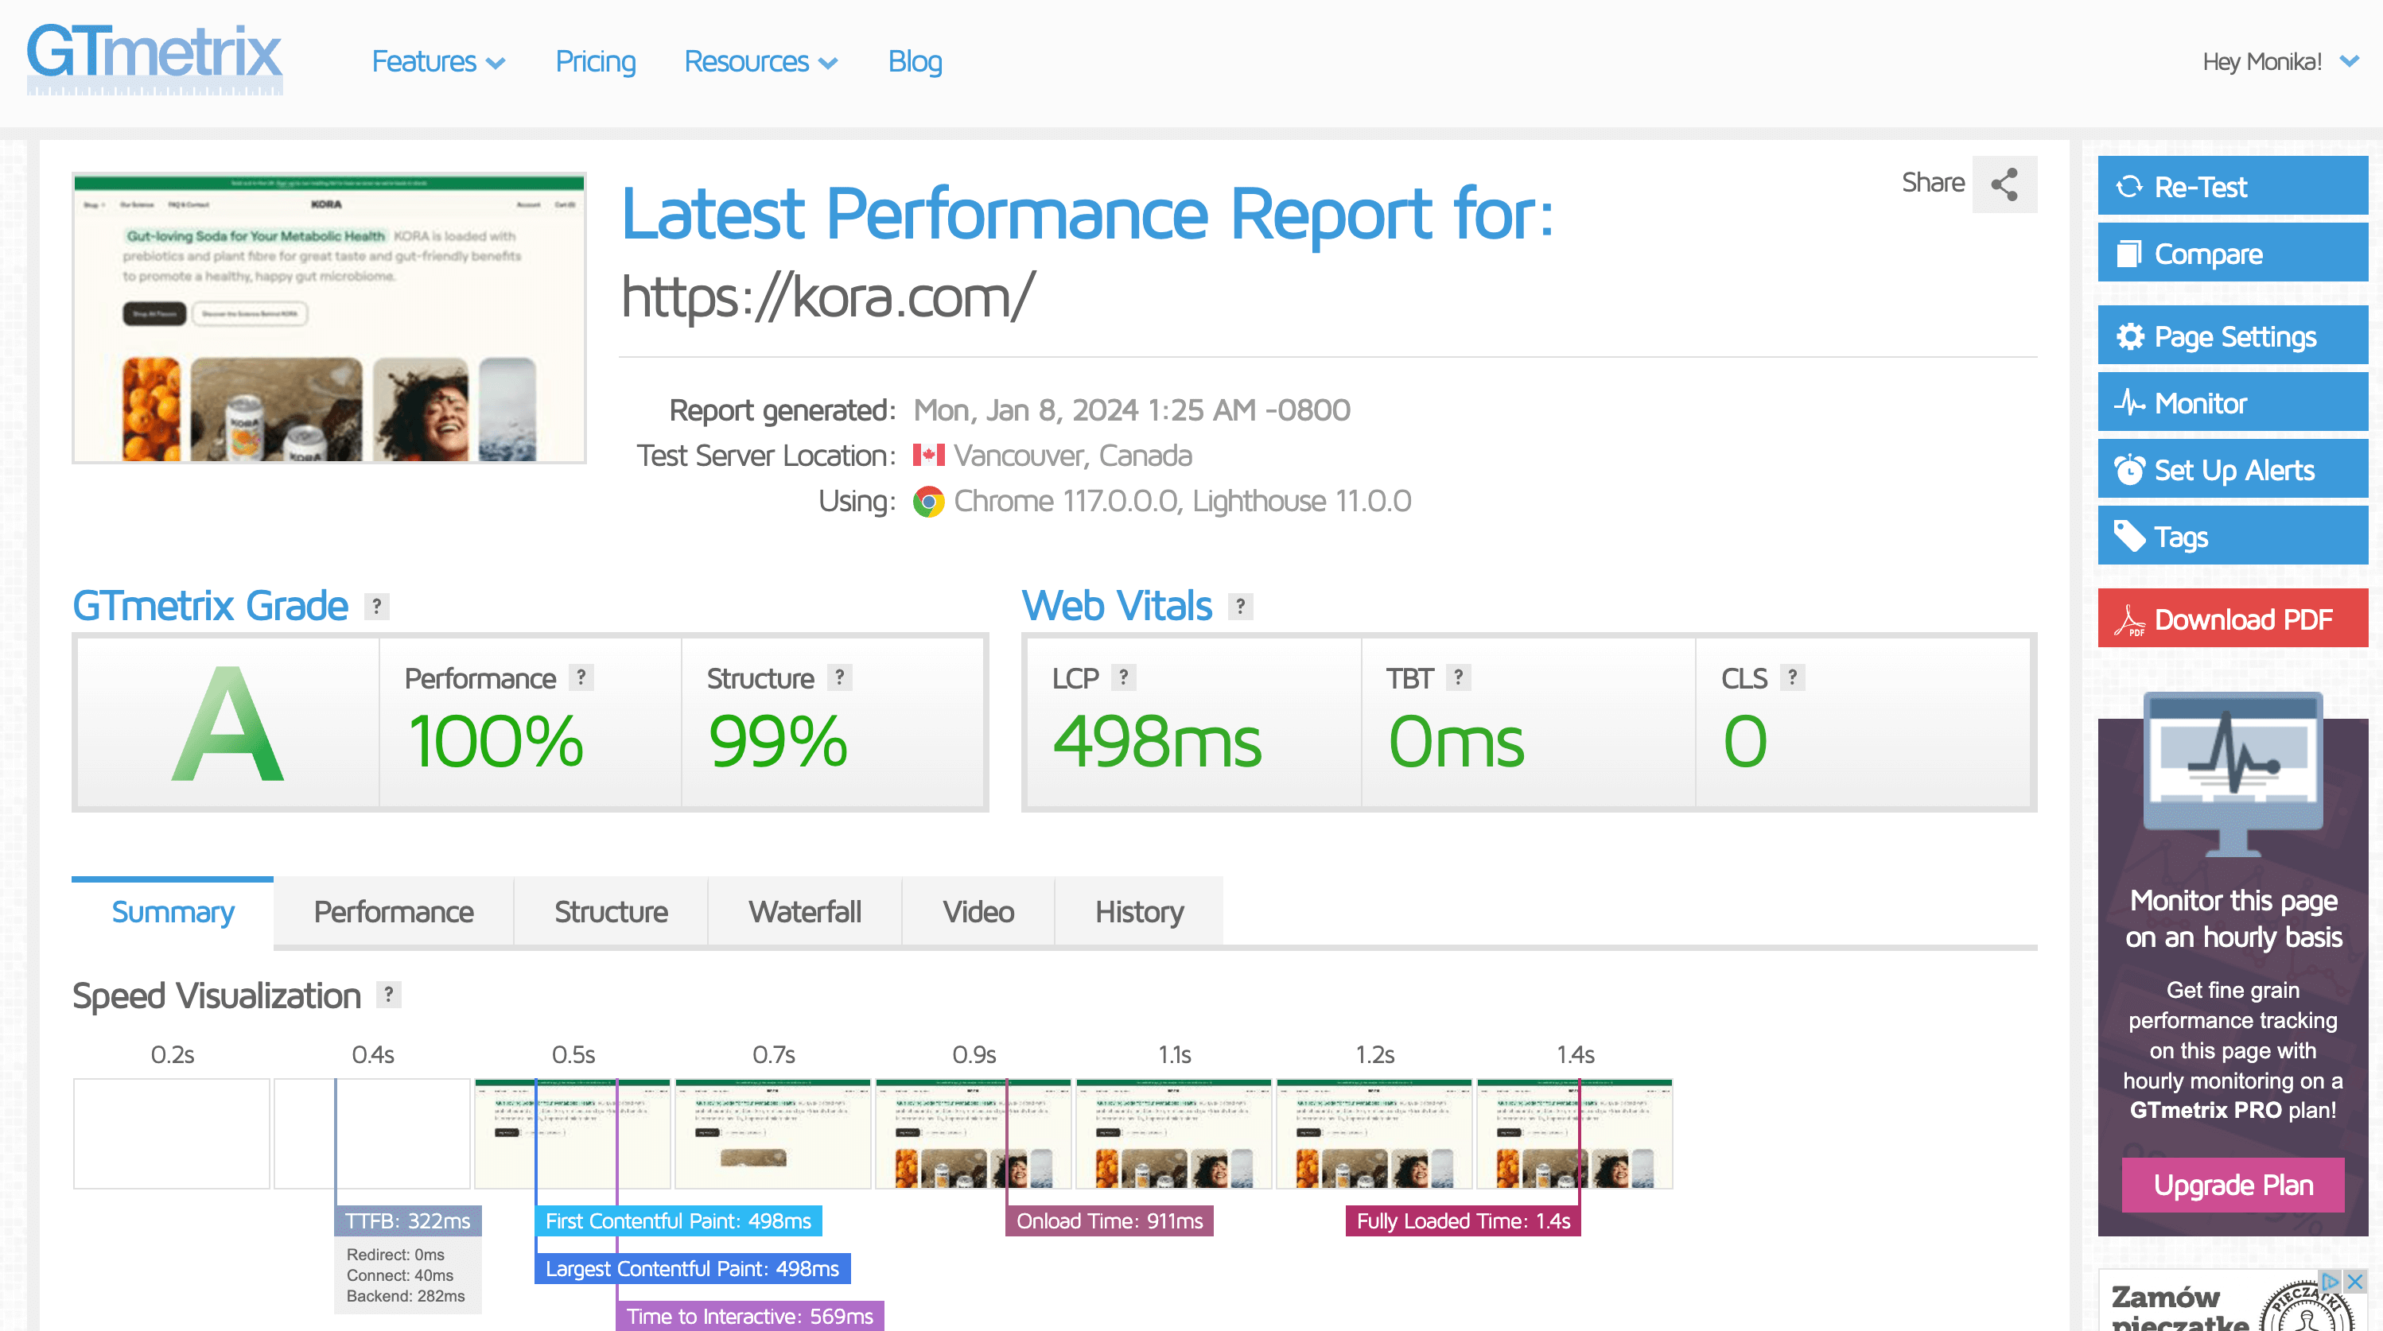Click the Page Settings button
This screenshot has height=1331, width=2383.
pos(2232,336)
